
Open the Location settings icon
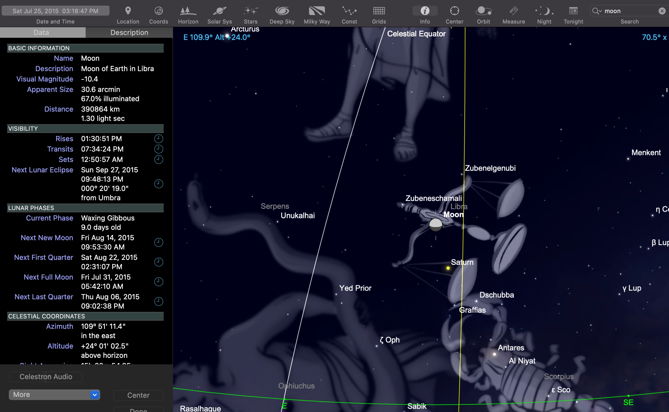(128, 11)
